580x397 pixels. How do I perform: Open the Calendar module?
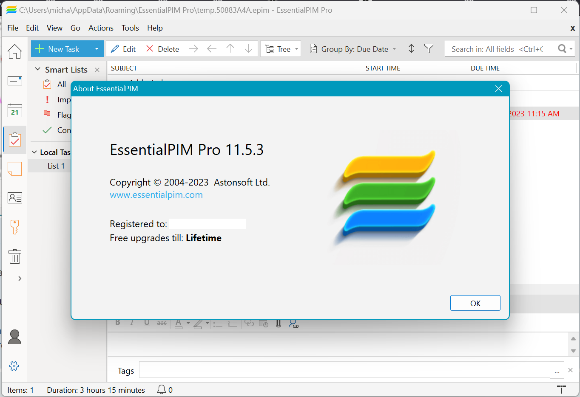click(x=14, y=110)
